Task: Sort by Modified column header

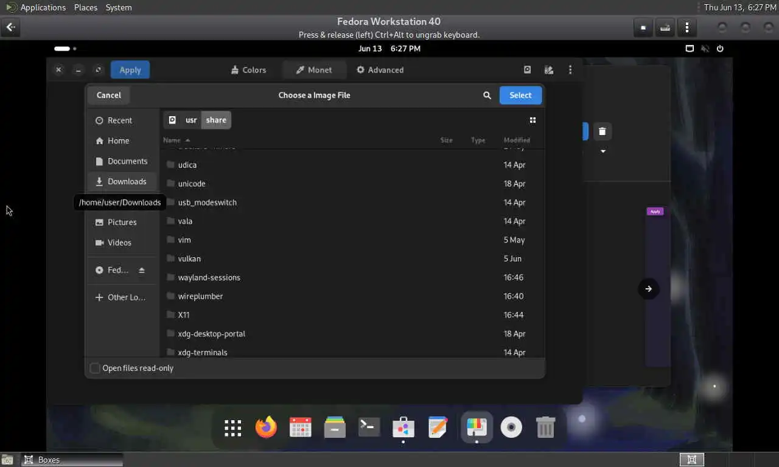Action: (x=517, y=140)
